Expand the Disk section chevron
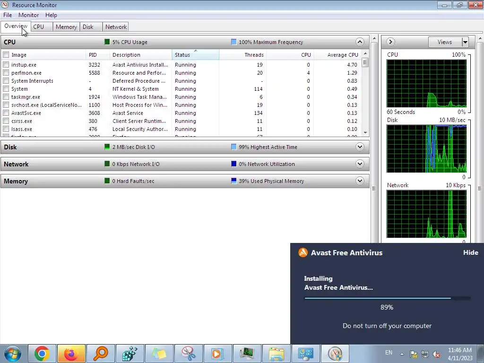 click(x=360, y=147)
